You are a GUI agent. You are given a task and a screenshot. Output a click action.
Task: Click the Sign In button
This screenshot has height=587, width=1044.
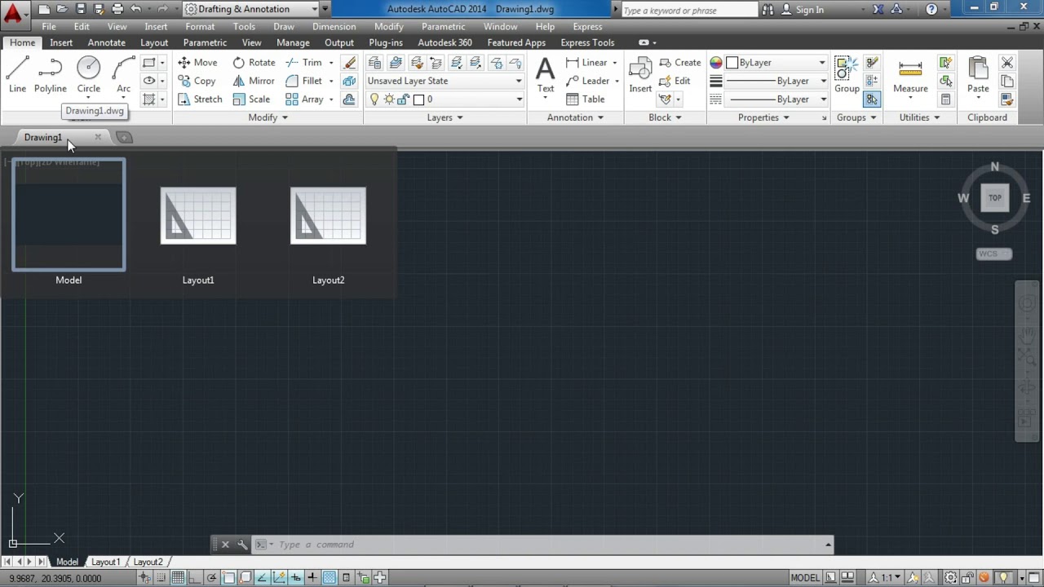point(803,9)
